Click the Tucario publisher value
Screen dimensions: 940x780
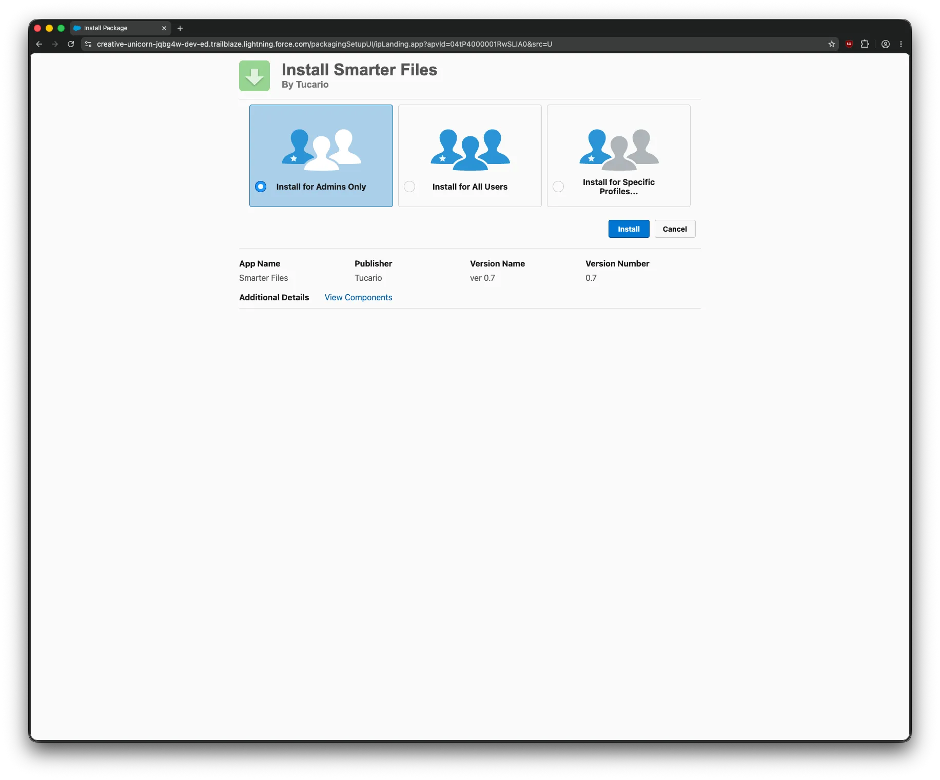[x=368, y=278]
